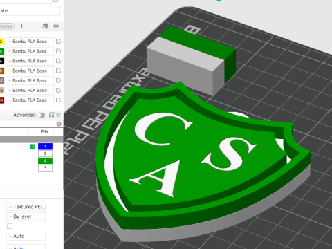
Task: Edit preset of peach filament 12
Action: point(58,90)
